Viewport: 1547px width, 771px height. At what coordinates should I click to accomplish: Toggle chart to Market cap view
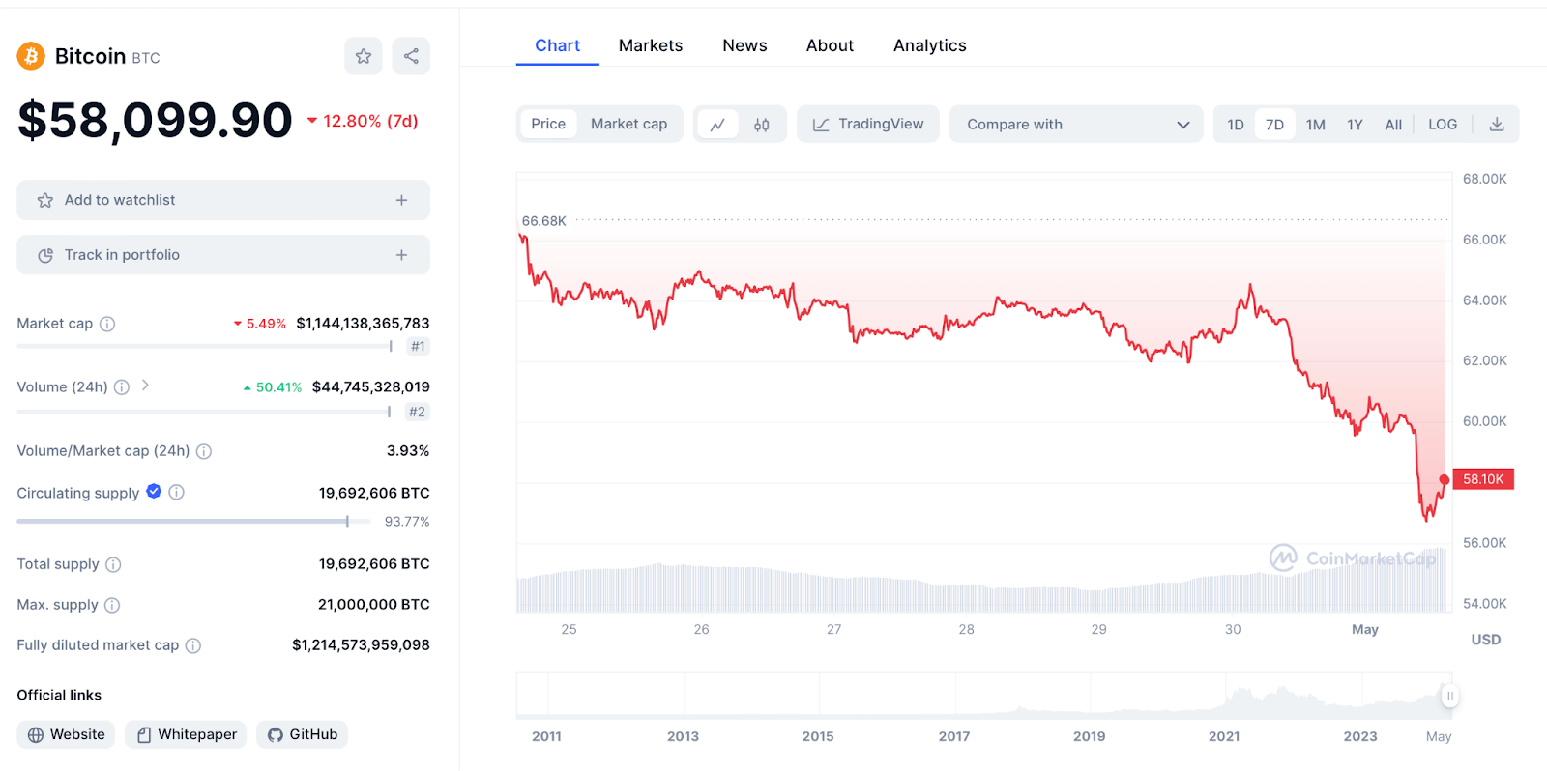pos(628,124)
